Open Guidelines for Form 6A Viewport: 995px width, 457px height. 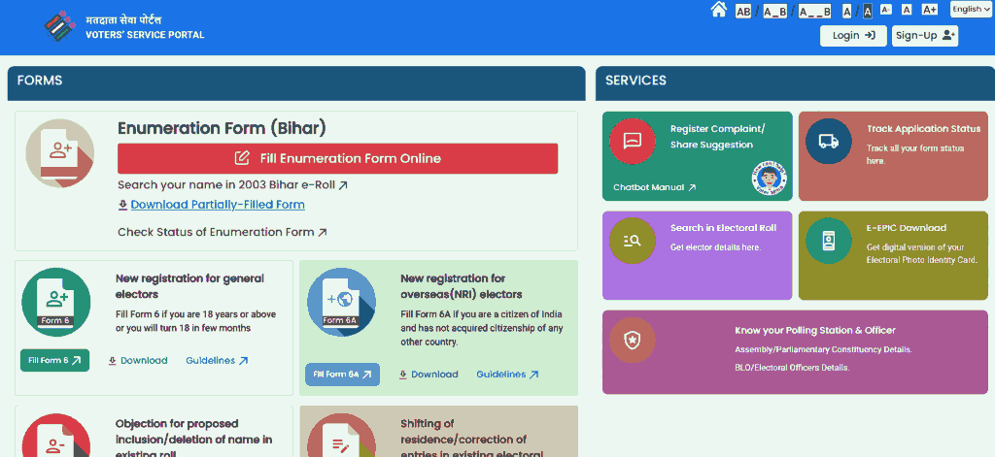click(x=507, y=374)
